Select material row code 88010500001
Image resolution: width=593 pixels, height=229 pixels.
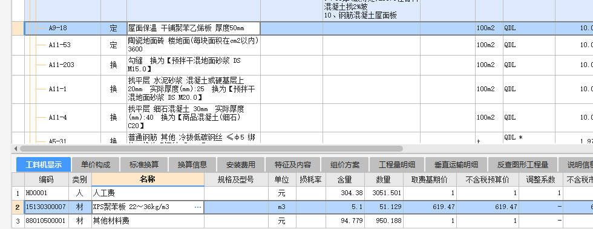46,221
